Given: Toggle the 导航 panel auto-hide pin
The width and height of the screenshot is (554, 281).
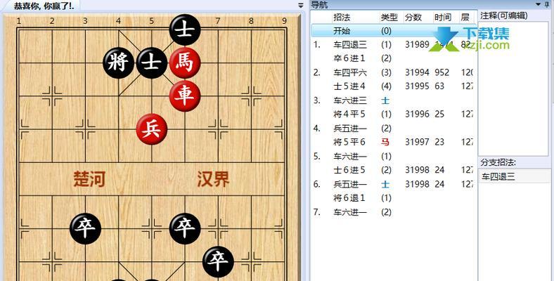Looking at the screenshot, I should (547, 4).
